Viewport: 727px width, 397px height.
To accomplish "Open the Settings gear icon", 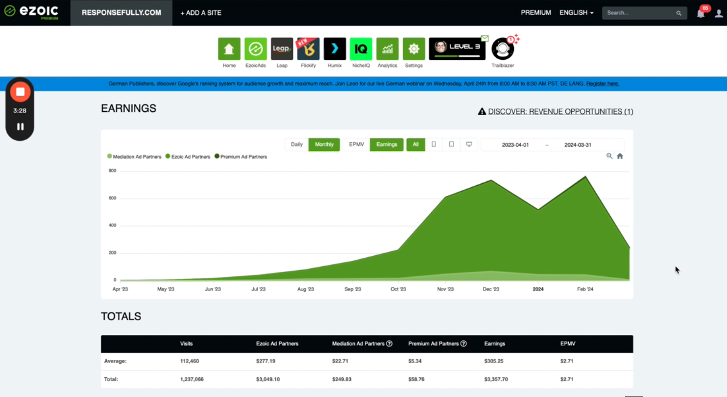I will coord(414,49).
